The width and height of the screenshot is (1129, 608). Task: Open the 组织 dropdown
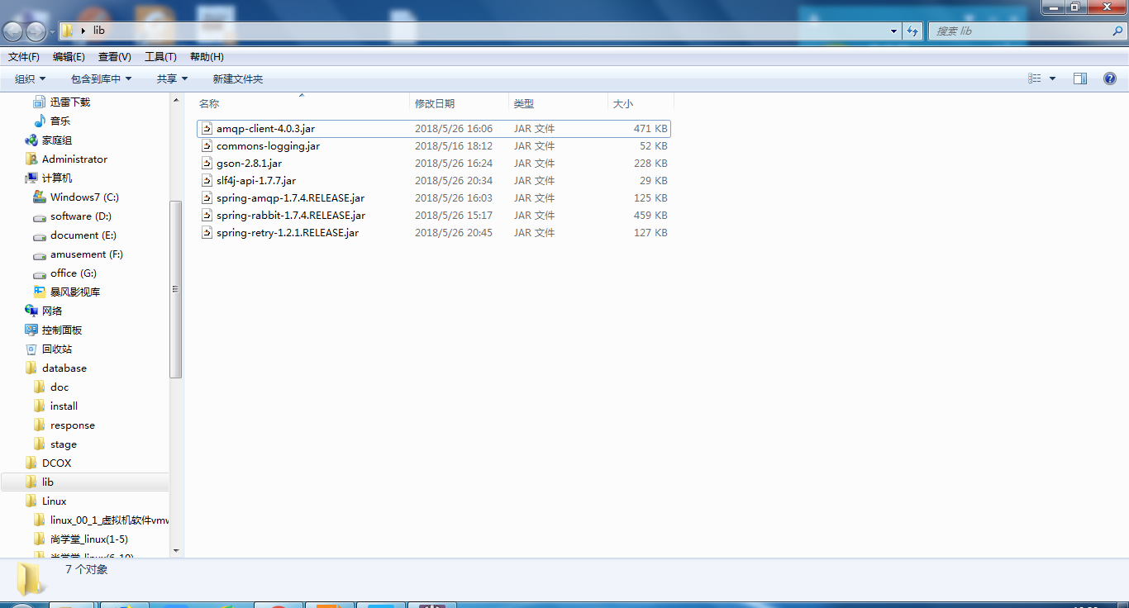pos(31,78)
